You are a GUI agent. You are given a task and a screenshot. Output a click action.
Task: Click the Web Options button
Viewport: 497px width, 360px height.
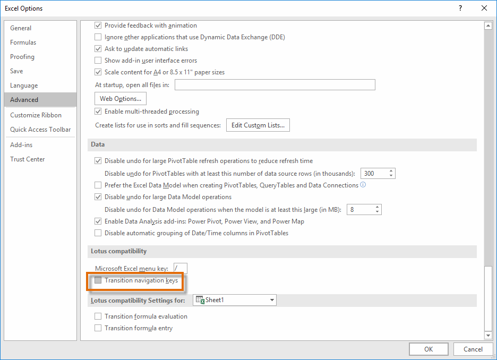[x=121, y=99]
